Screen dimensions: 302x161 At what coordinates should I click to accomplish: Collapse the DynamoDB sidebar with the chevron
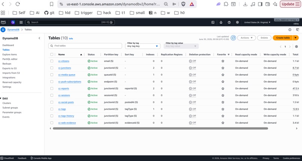tap(39, 38)
